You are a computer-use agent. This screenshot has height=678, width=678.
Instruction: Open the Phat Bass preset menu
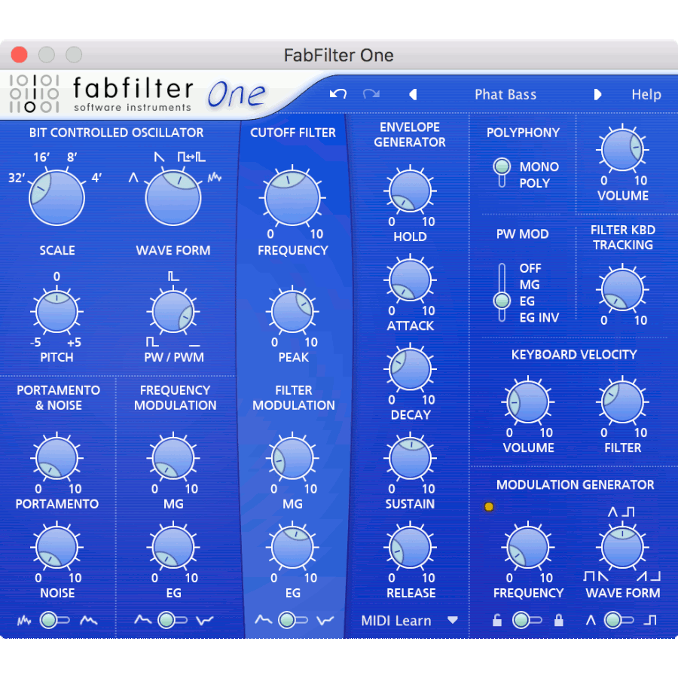click(x=505, y=94)
